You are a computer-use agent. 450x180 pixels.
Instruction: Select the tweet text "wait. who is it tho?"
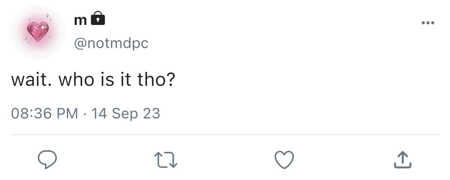pyautogui.click(x=93, y=80)
